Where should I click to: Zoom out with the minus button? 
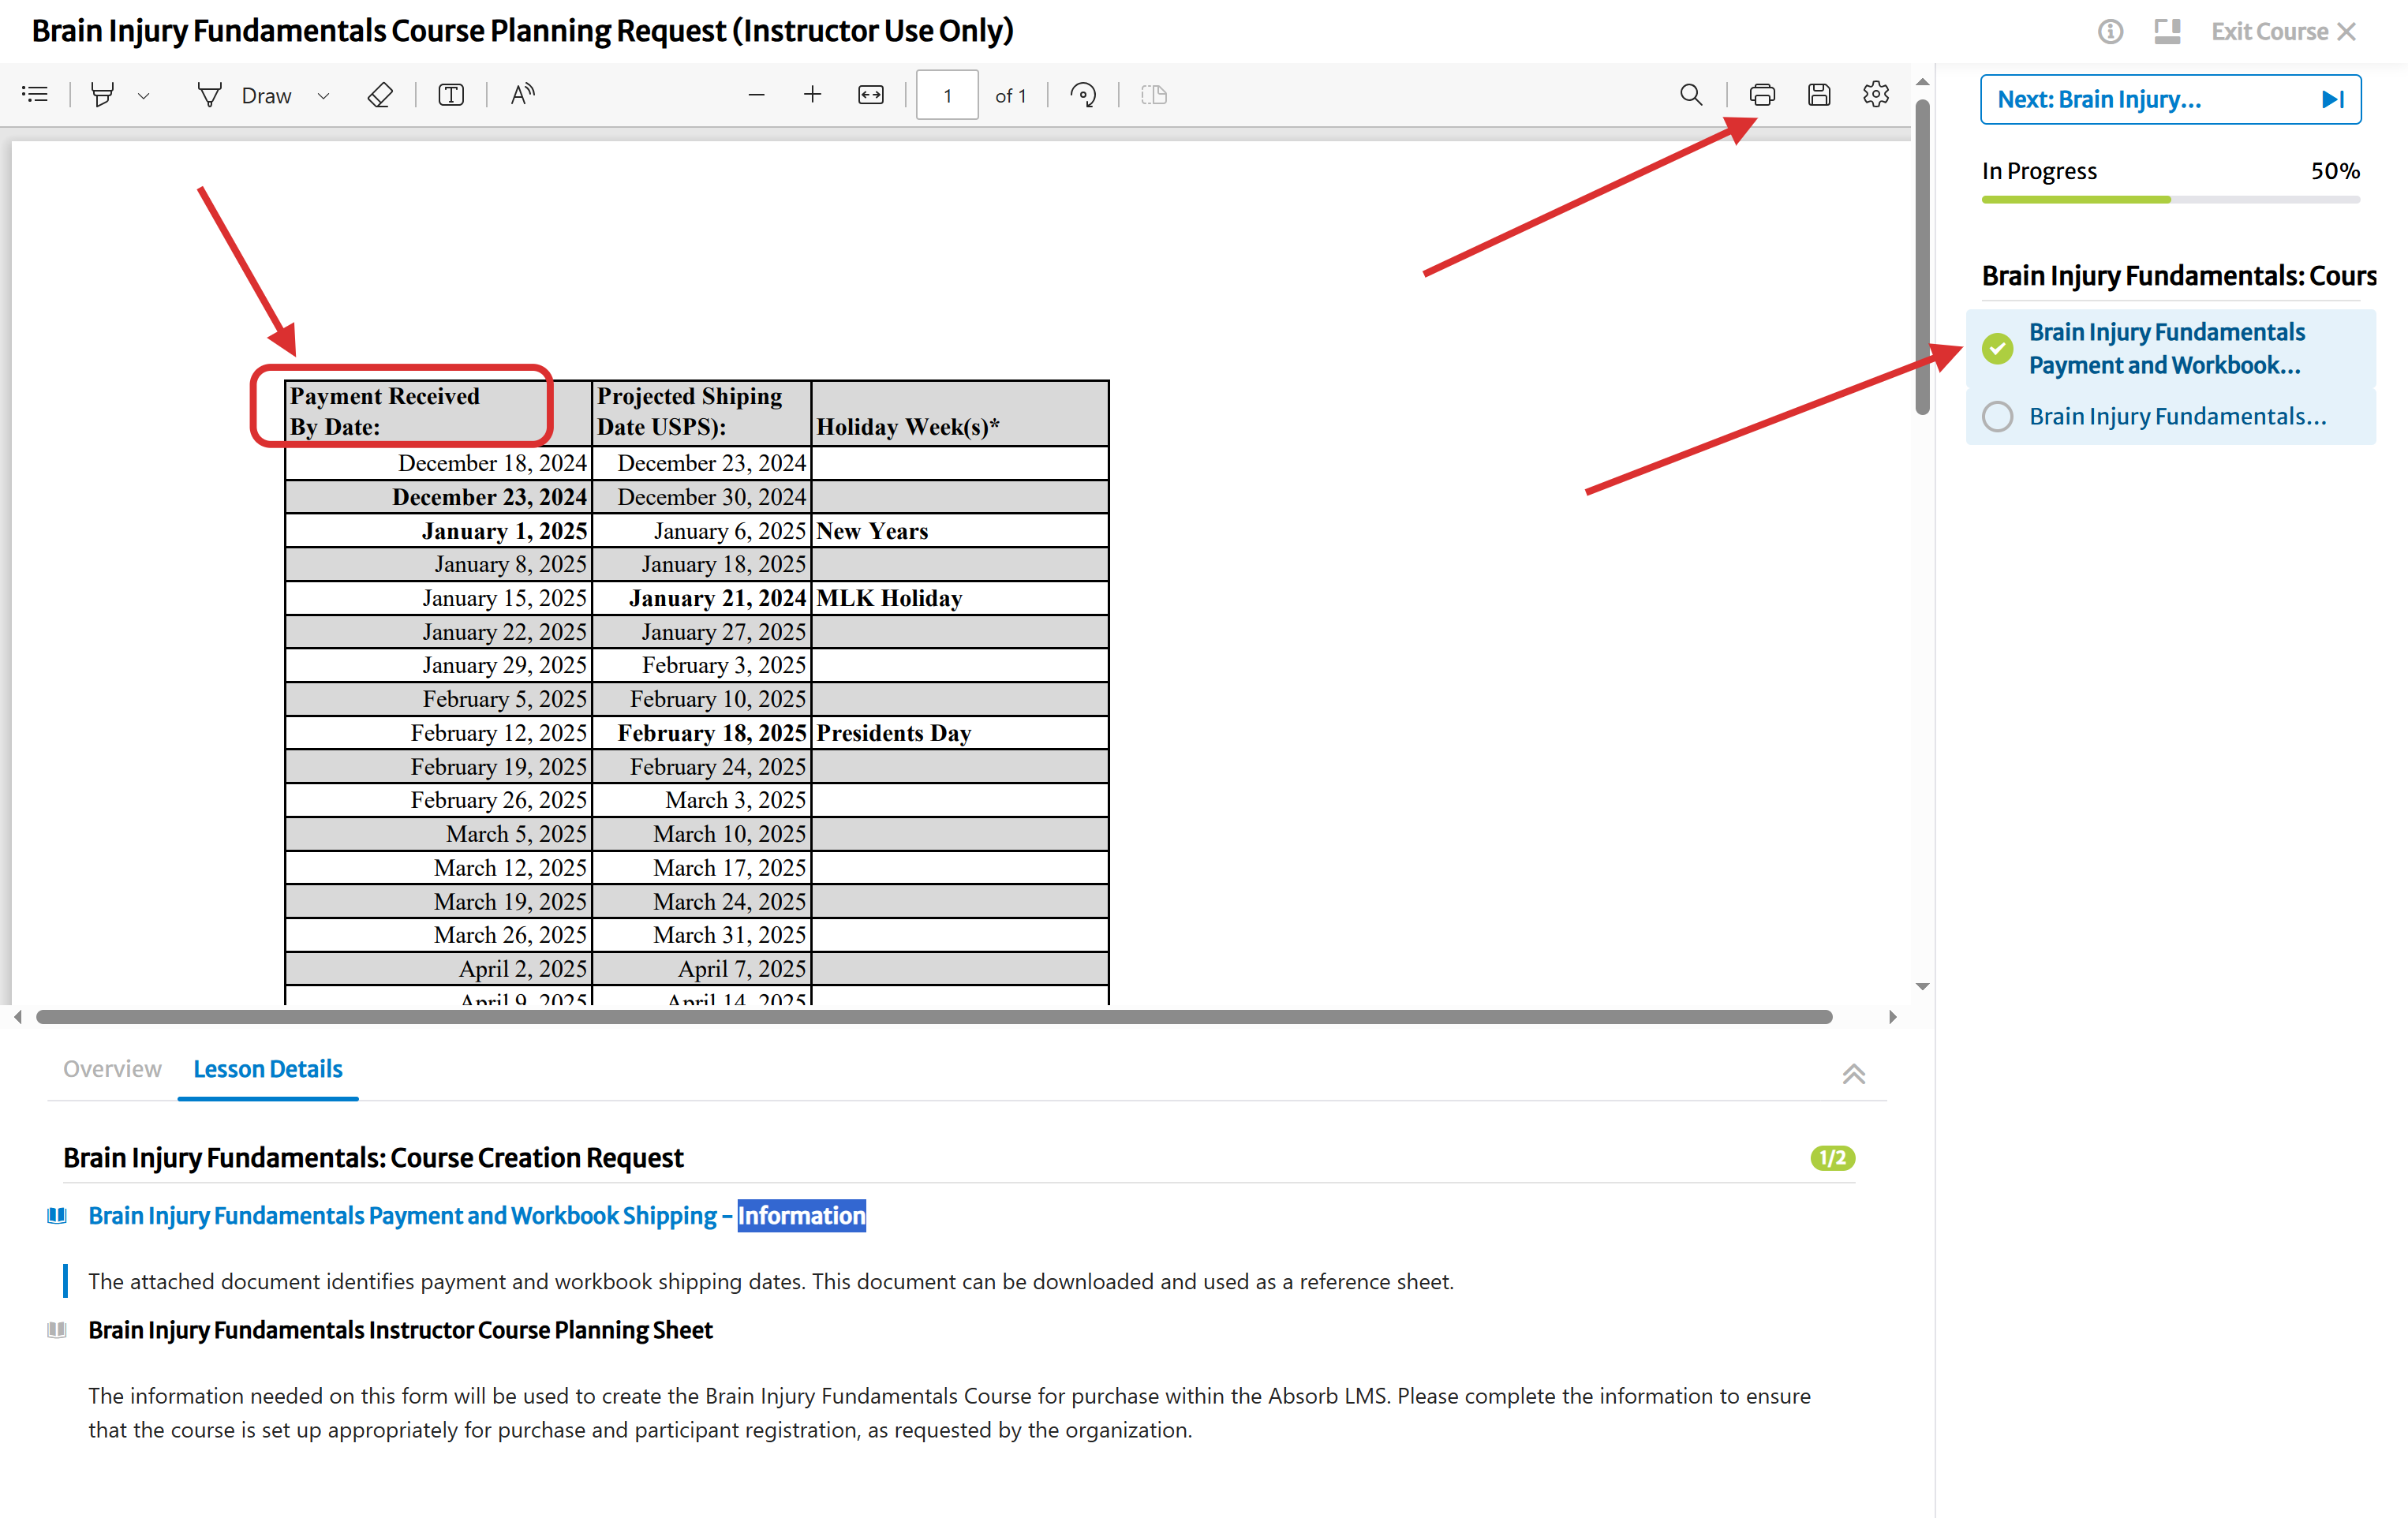coord(756,95)
